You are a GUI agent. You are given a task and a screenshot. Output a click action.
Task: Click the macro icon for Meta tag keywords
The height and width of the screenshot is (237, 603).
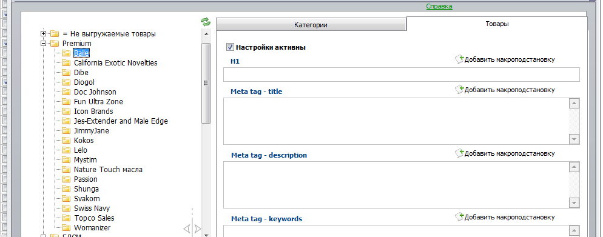[460, 216]
